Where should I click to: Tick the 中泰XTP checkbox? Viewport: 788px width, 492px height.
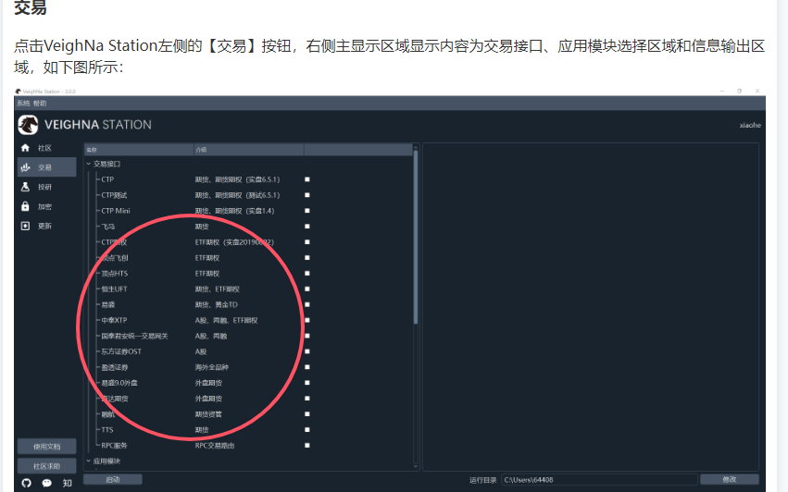(x=307, y=320)
